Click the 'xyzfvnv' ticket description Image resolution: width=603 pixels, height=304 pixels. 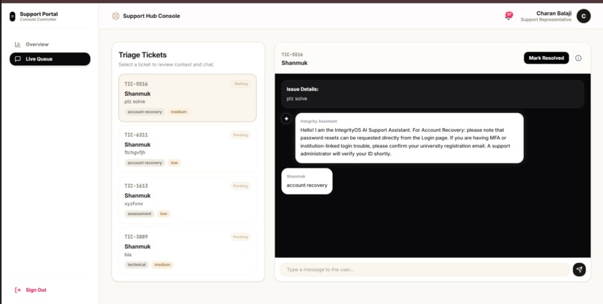pyautogui.click(x=134, y=204)
